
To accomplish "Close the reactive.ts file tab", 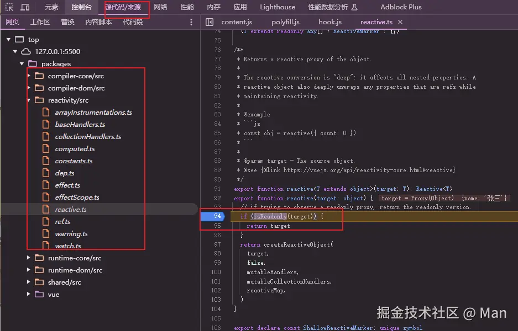I will tap(400, 22).
